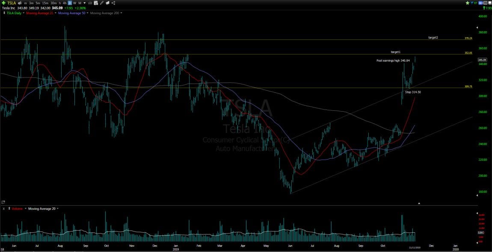Viewport: 492px width, 252px height.
Task: Click the +2.36% percent change value
Action: click(x=80, y=8)
